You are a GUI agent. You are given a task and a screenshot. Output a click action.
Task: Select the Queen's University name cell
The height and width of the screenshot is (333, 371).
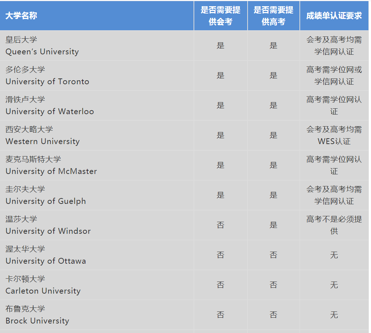point(42,46)
